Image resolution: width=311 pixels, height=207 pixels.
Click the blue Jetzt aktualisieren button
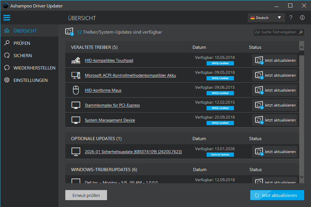277,195
